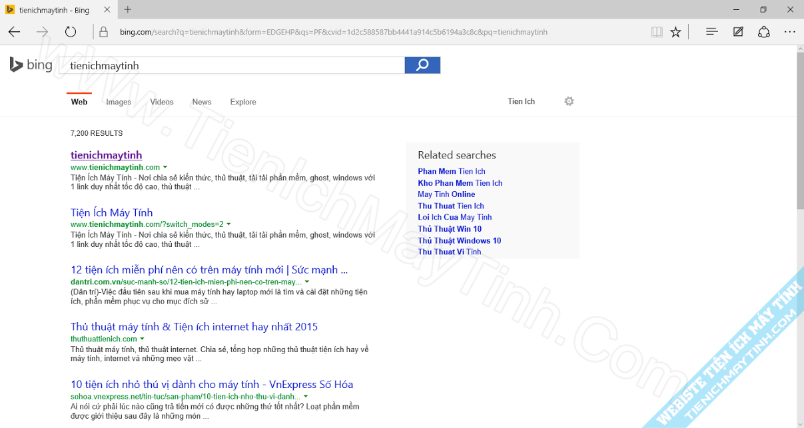Switch to the Videos tab
Viewport: 804px width, 428px height.
(162, 102)
